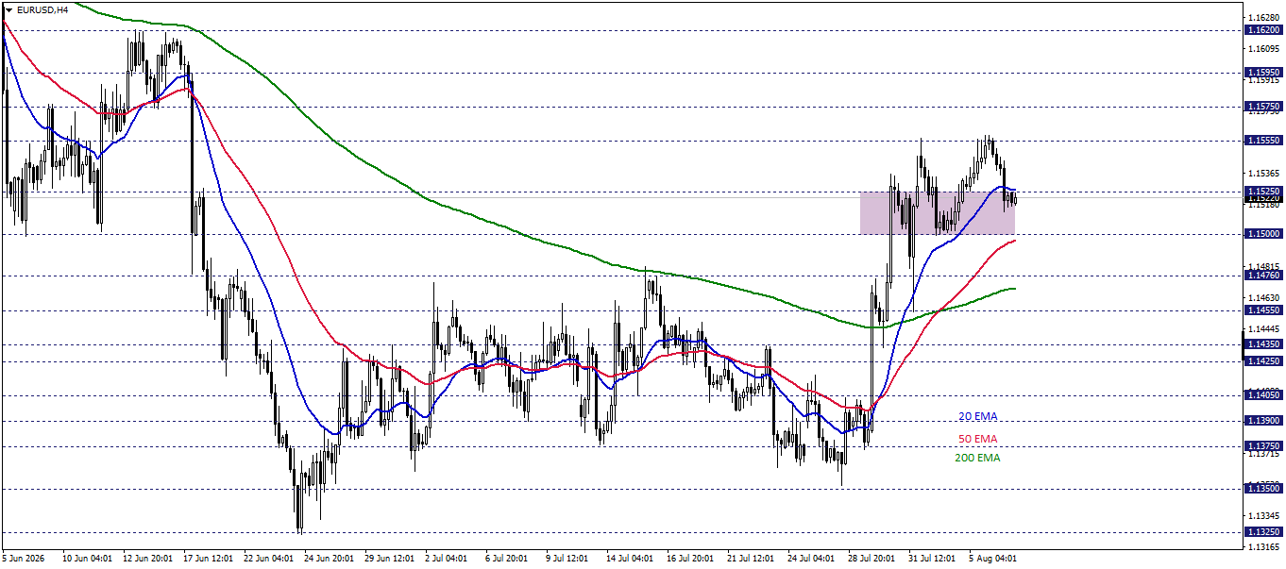The width and height of the screenshot is (1286, 569).
Task: Select the 1.14550 price level label
Action: click(1263, 310)
